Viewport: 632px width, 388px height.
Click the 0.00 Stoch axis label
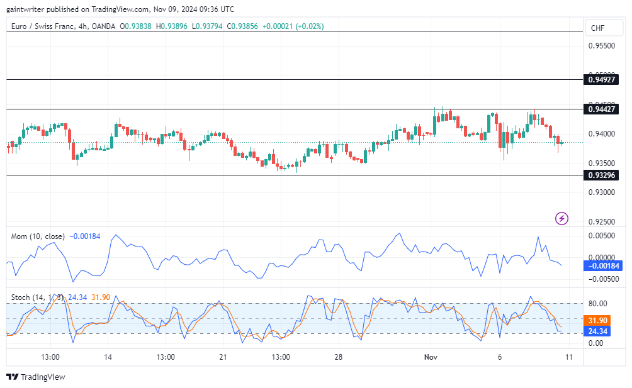pos(595,343)
